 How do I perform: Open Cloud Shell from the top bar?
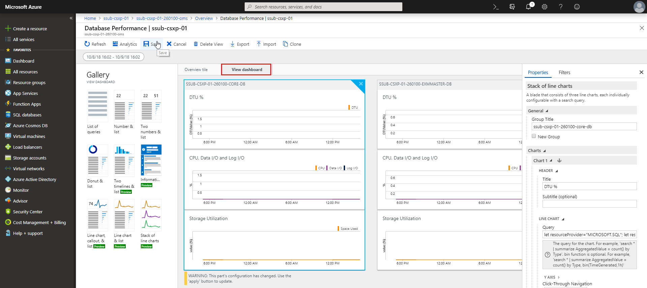[496, 7]
